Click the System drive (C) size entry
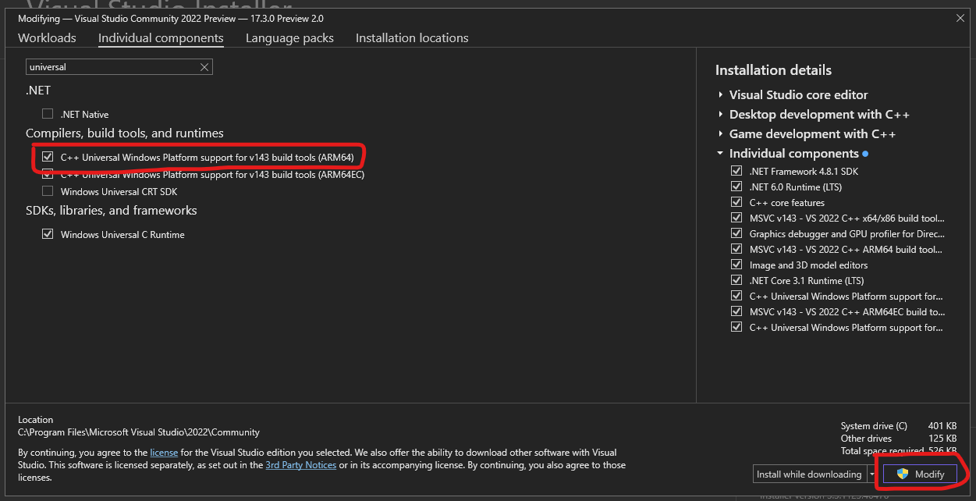The height and width of the screenshot is (501, 976). 899,426
